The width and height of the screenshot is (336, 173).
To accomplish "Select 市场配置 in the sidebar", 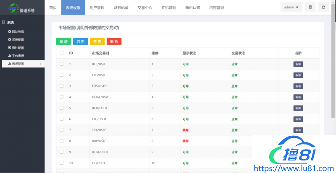I will [18, 64].
